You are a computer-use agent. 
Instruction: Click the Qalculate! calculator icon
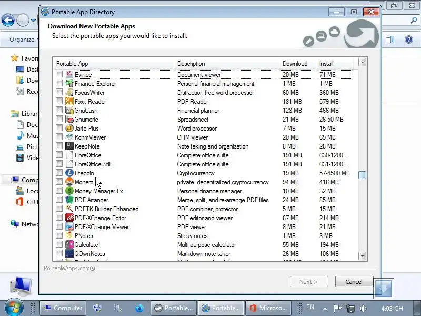pos(69,244)
